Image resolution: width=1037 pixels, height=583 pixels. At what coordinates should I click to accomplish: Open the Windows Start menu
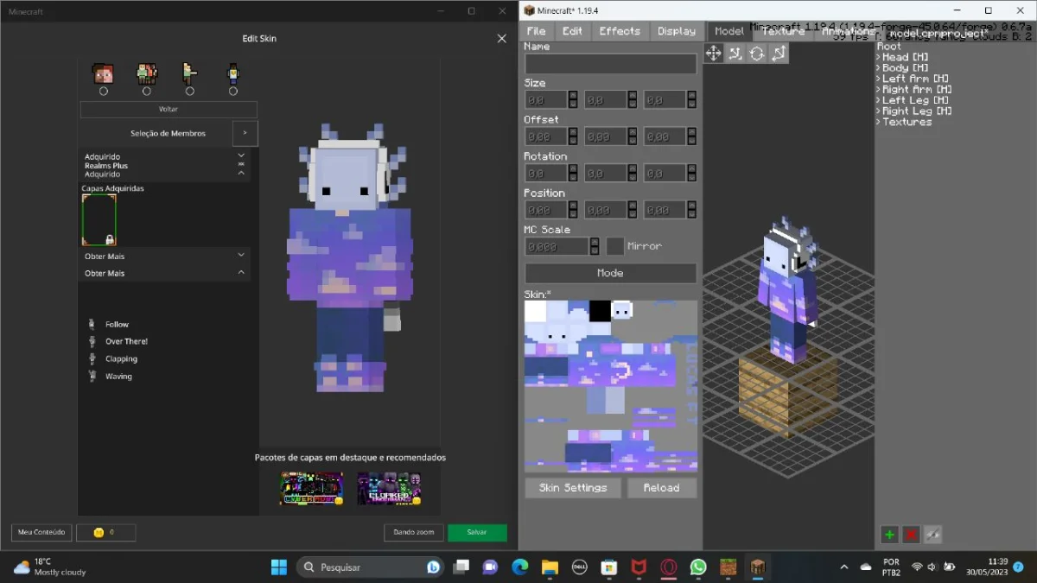tap(278, 567)
